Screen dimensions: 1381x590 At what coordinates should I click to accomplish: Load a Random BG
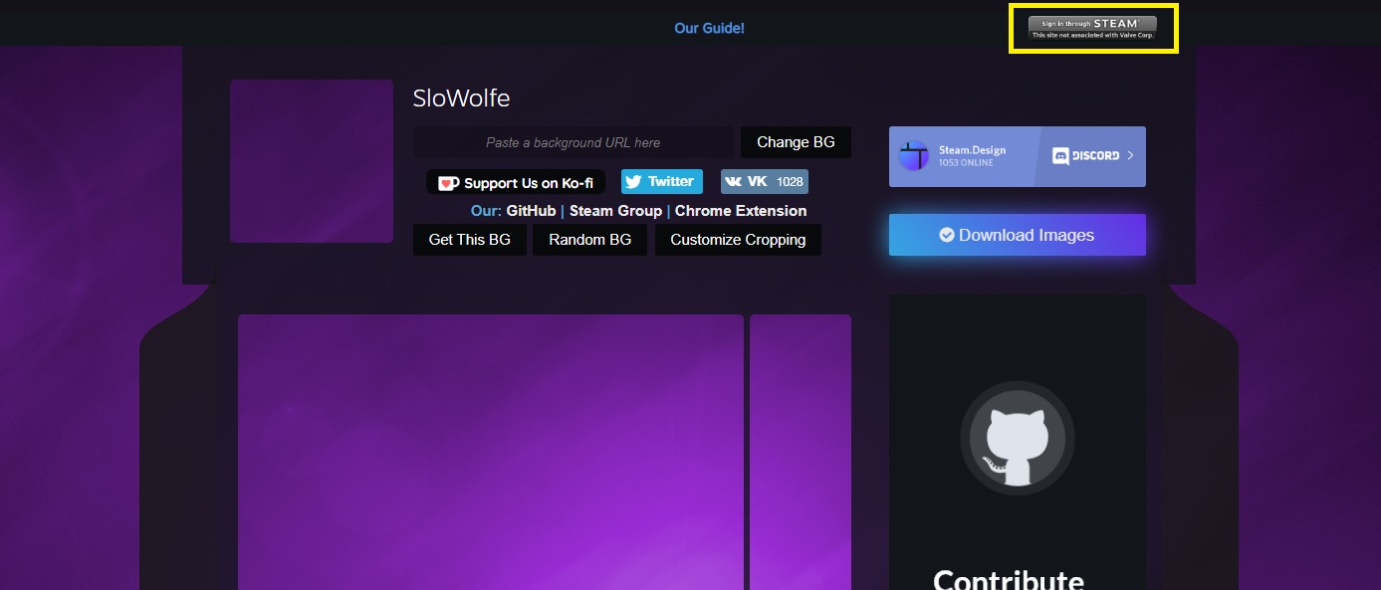[589, 240]
